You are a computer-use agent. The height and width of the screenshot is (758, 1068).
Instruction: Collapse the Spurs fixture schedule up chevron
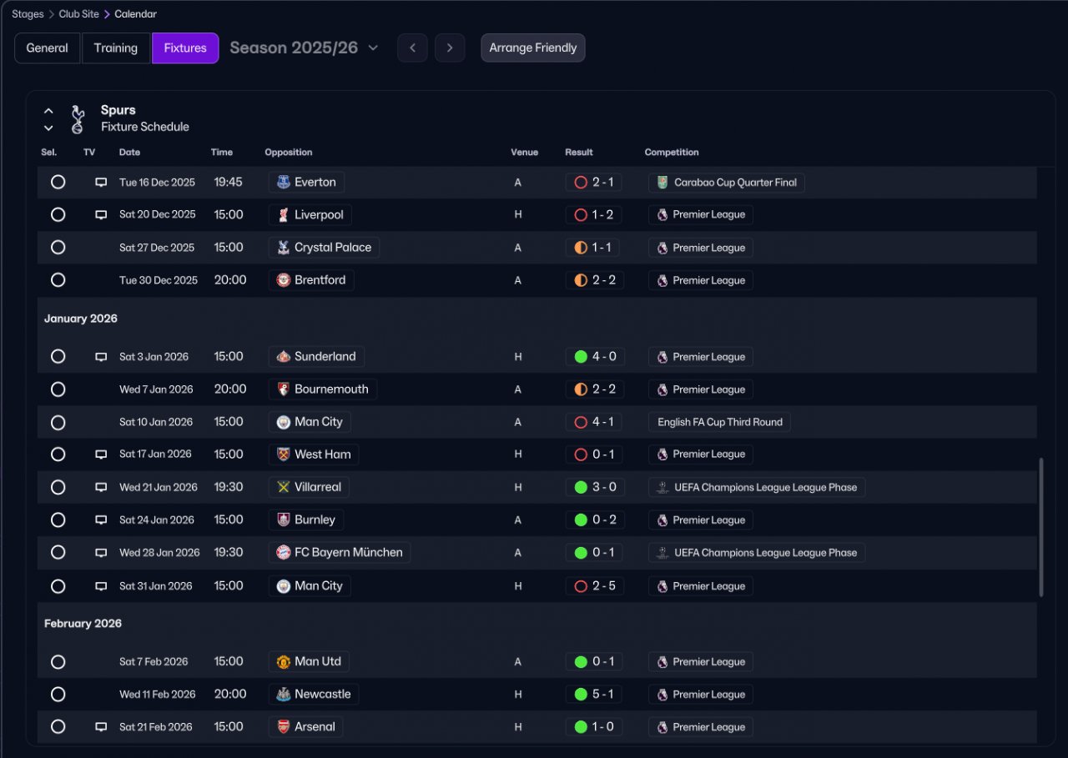pos(48,111)
